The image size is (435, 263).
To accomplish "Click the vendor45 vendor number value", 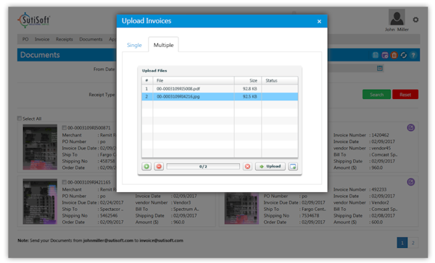I will click(x=381, y=148).
